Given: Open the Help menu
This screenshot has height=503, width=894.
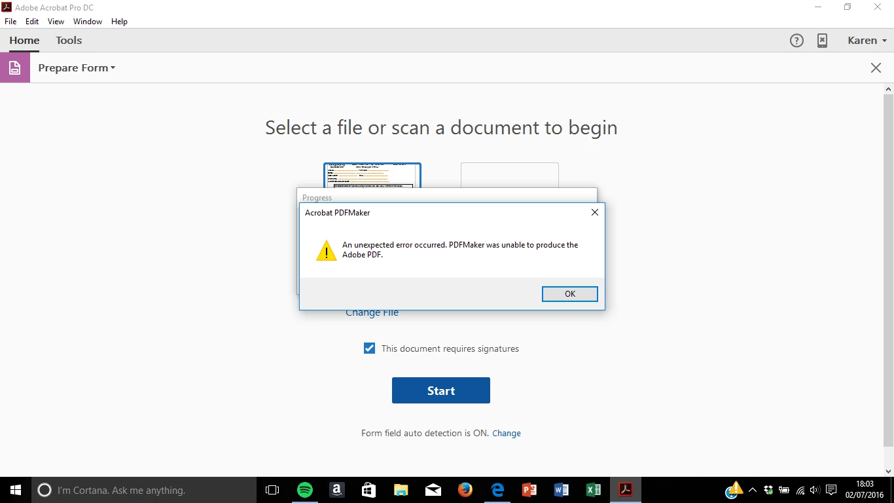Looking at the screenshot, I should coord(119,22).
